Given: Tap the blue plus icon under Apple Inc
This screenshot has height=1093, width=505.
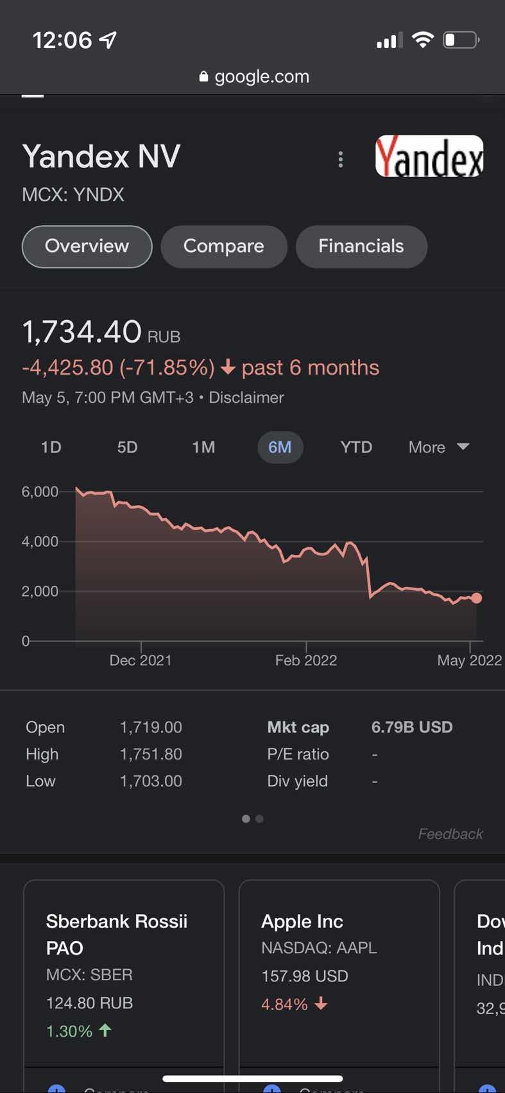Looking at the screenshot, I should click(x=272, y=1088).
